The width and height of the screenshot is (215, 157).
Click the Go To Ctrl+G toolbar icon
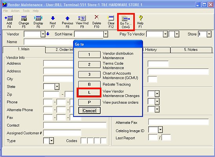click(x=126, y=22)
